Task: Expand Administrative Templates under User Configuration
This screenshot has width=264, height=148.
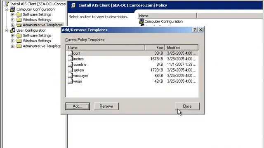Action: pos(13,46)
